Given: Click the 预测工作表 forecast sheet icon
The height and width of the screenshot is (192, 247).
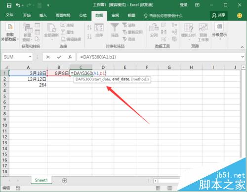Looking at the screenshot, I should pos(203,32).
